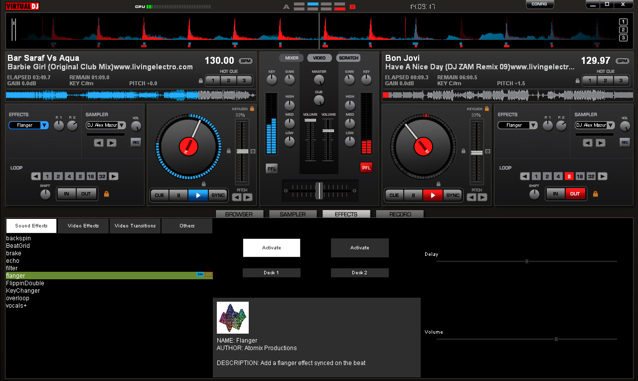Screen dimensions: 638x381
Task: Set left deck loop to 4 beats
Action: click(69, 176)
